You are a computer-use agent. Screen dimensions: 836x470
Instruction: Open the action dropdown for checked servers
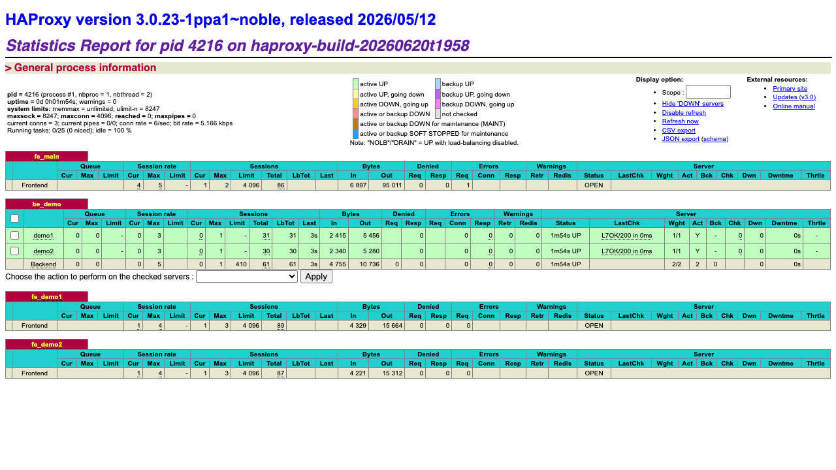(247, 277)
